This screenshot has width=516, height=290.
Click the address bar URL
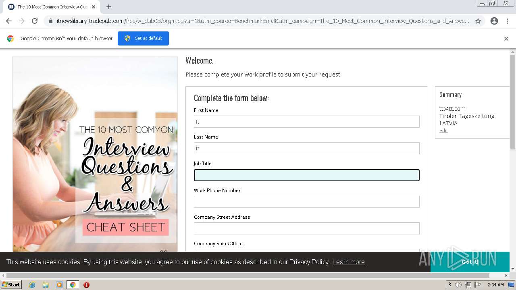pos(263,21)
